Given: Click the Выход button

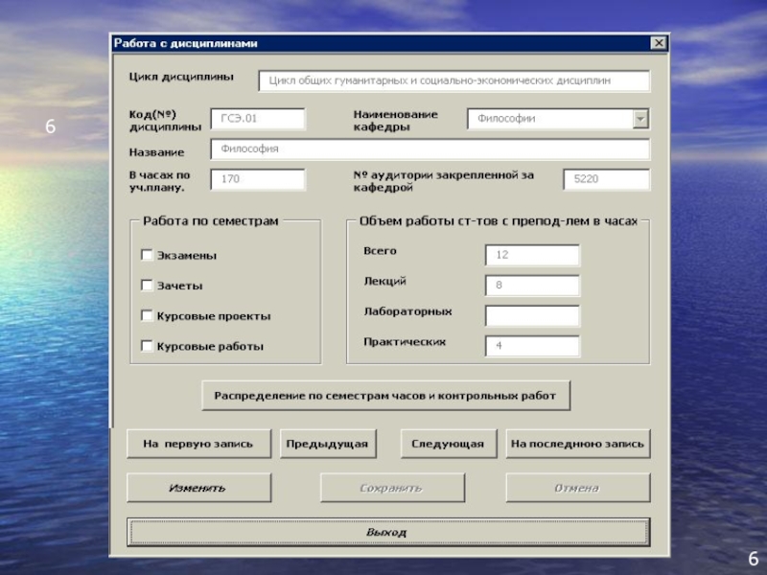Looking at the screenshot, I should click(388, 532).
